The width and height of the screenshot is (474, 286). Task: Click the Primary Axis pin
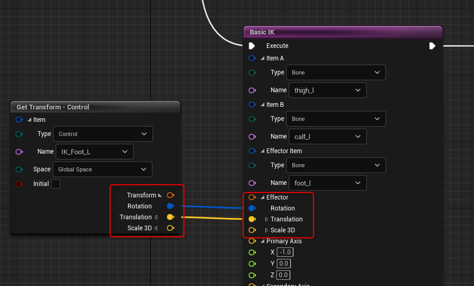tap(252, 241)
